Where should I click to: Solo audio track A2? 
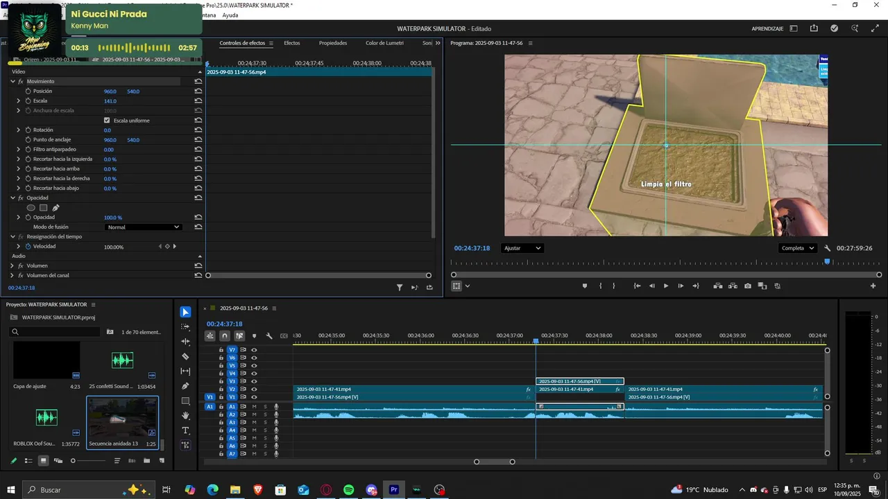[264, 414]
